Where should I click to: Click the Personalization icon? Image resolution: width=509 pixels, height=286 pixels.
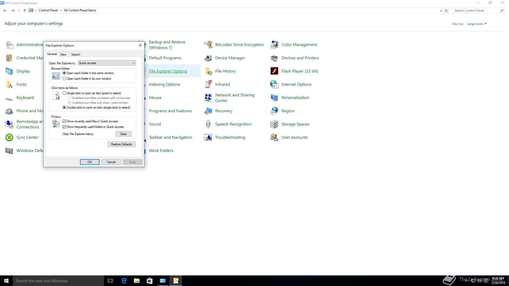tap(274, 98)
